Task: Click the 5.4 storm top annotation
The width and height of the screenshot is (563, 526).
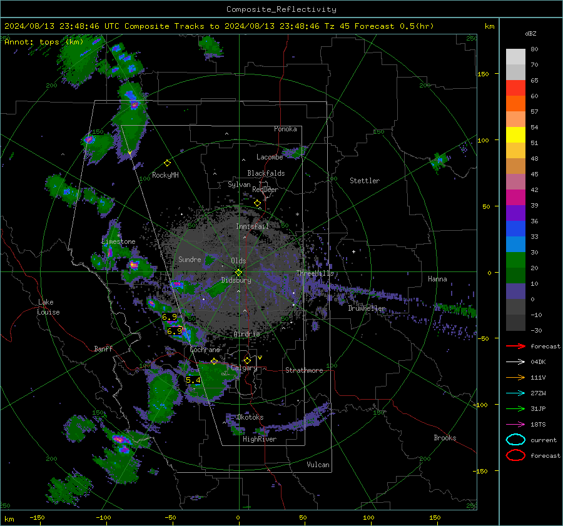Action: (193, 380)
